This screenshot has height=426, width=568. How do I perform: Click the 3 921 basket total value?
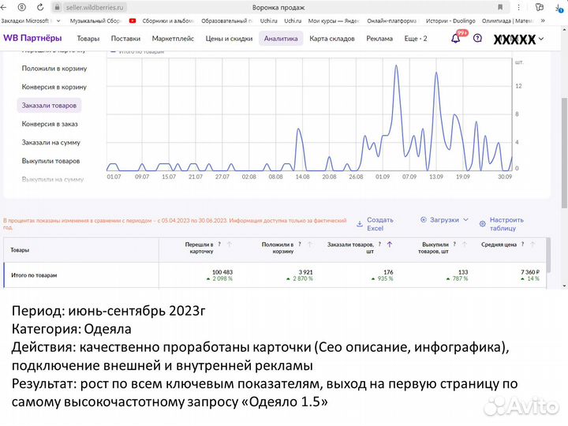point(306,272)
